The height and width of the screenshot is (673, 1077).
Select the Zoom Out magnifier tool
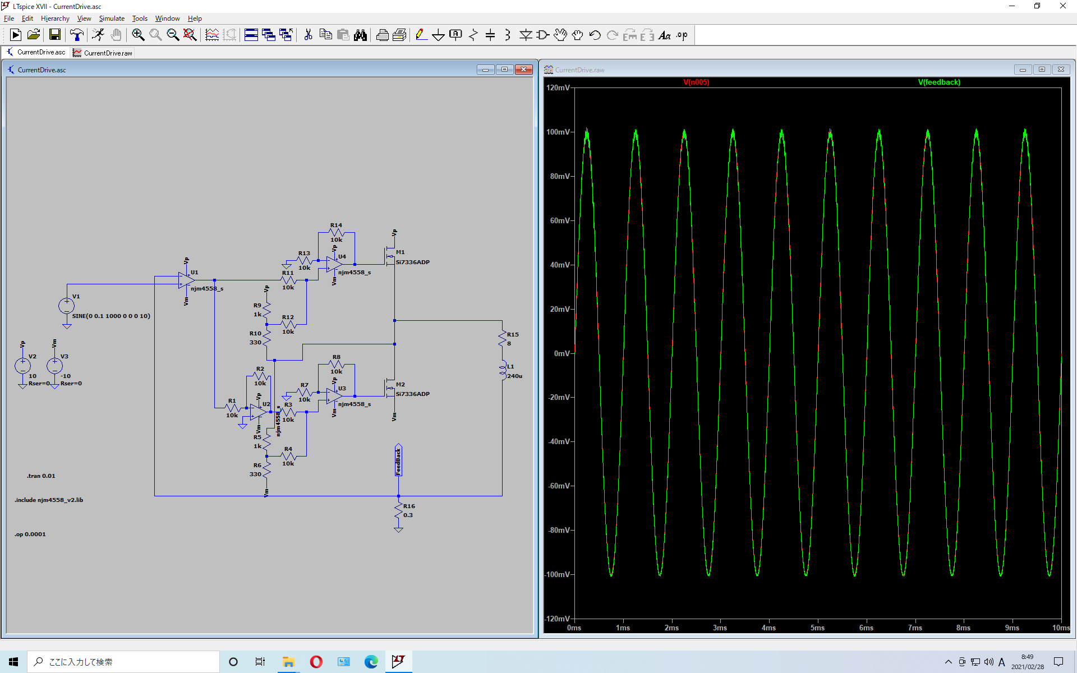coord(173,35)
